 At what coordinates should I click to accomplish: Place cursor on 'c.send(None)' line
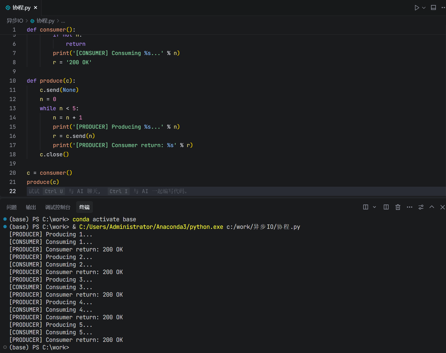[59, 90]
